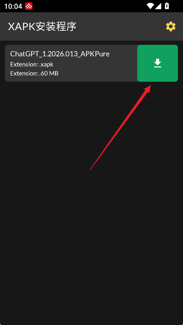Screen dimensions: 183x325
Task: Tap the red notification icon in status bar
Action: point(29,6)
